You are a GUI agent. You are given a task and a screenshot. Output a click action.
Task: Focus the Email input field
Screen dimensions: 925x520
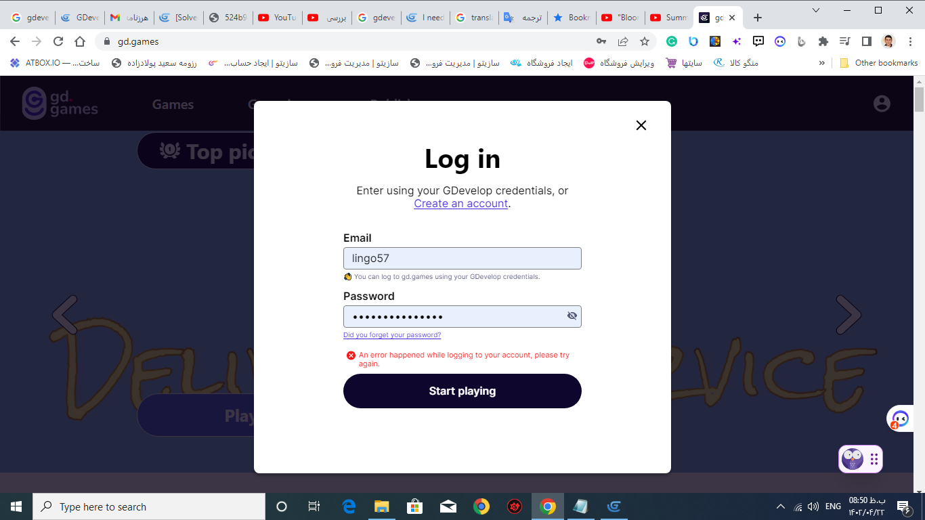click(x=462, y=258)
